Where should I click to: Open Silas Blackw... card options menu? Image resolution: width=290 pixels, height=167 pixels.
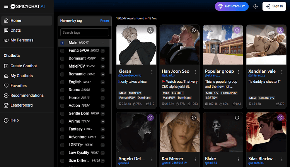(282, 159)
